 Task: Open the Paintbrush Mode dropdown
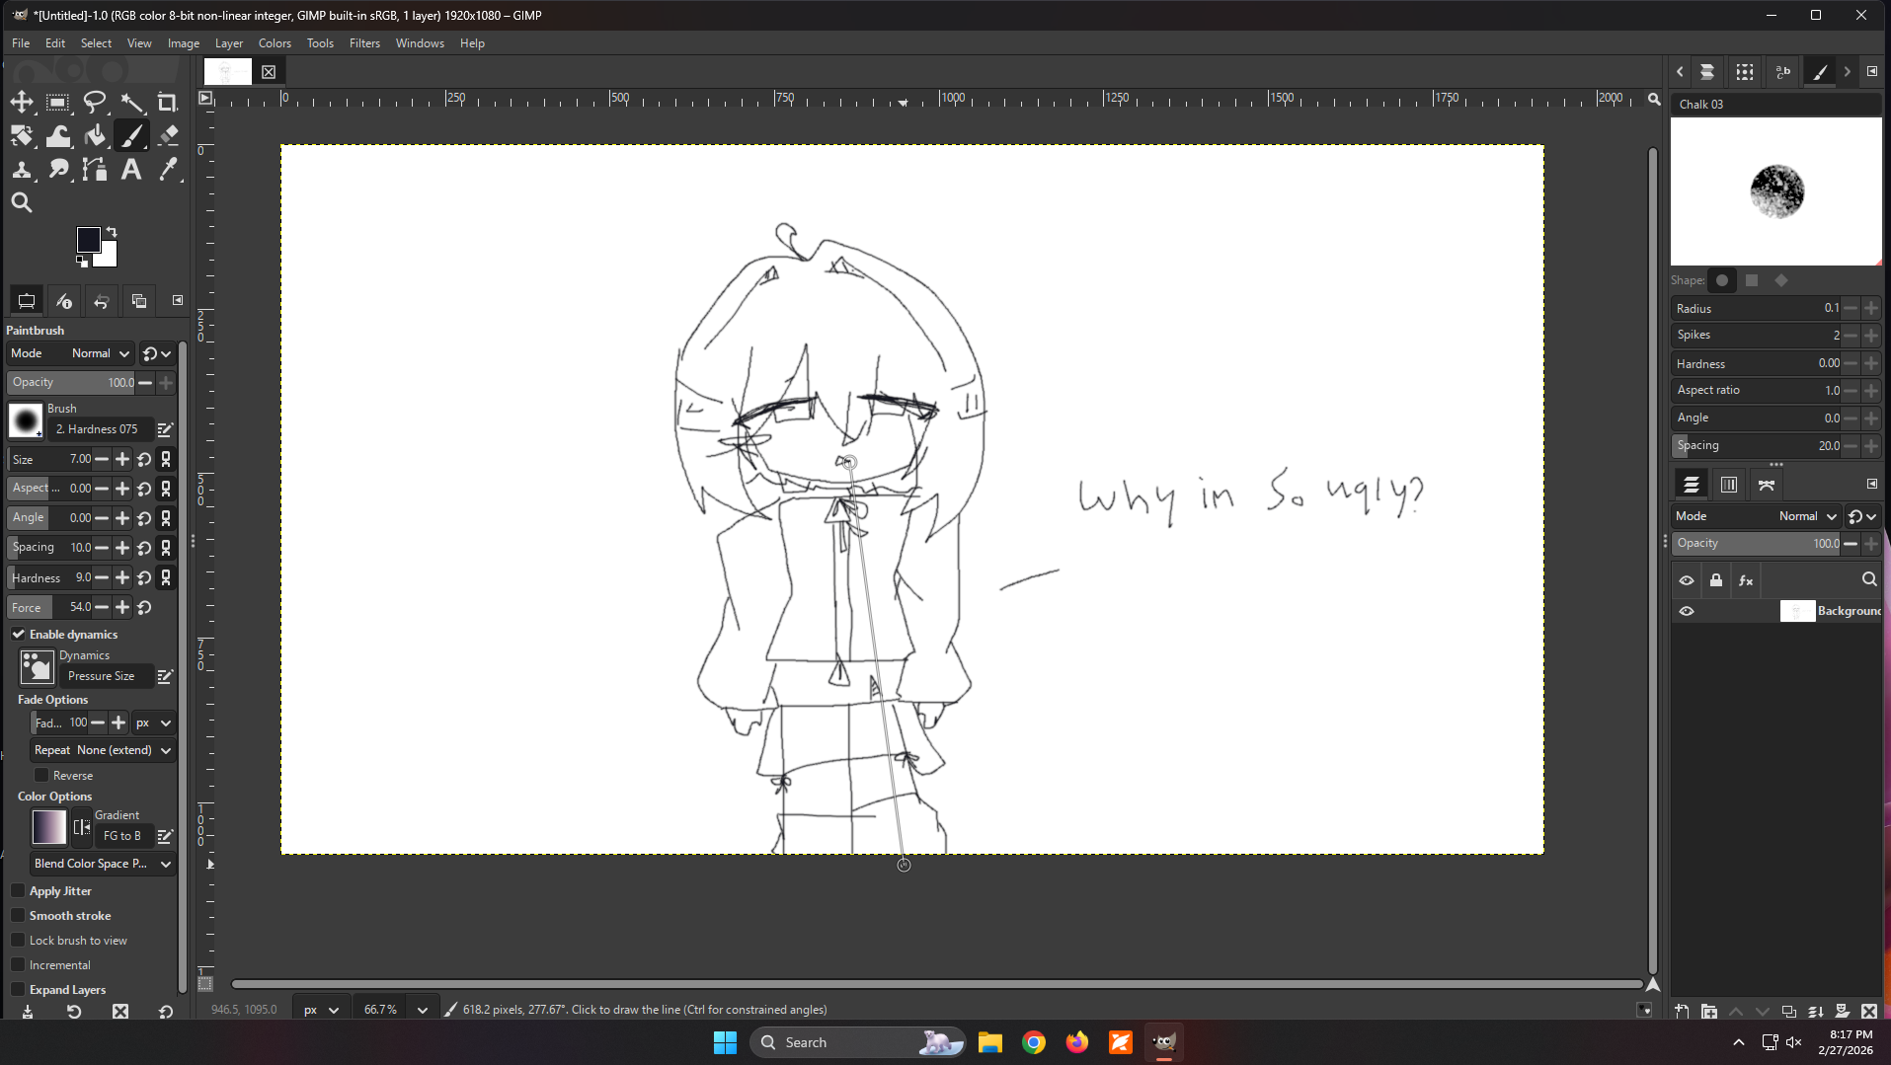click(98, 353)
